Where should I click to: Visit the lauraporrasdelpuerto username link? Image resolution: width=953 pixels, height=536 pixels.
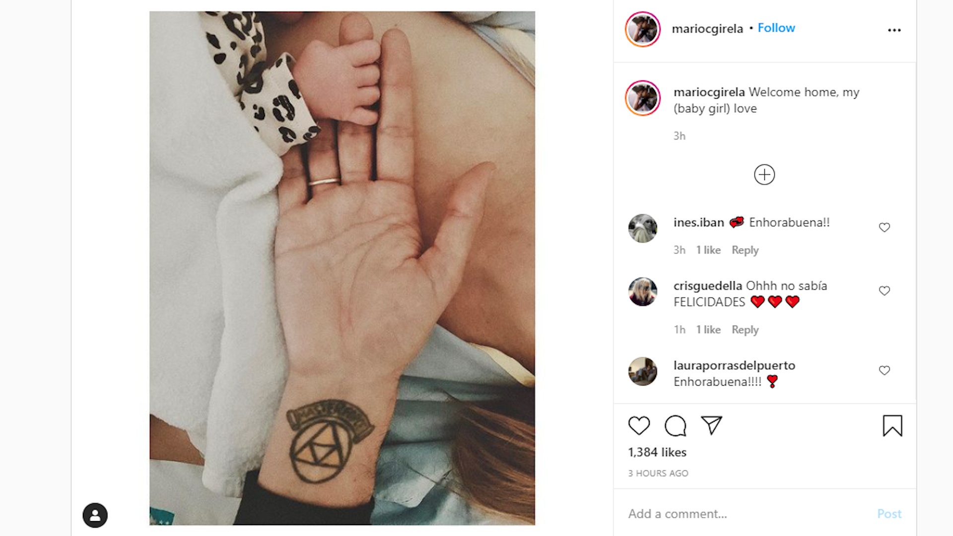734,365
